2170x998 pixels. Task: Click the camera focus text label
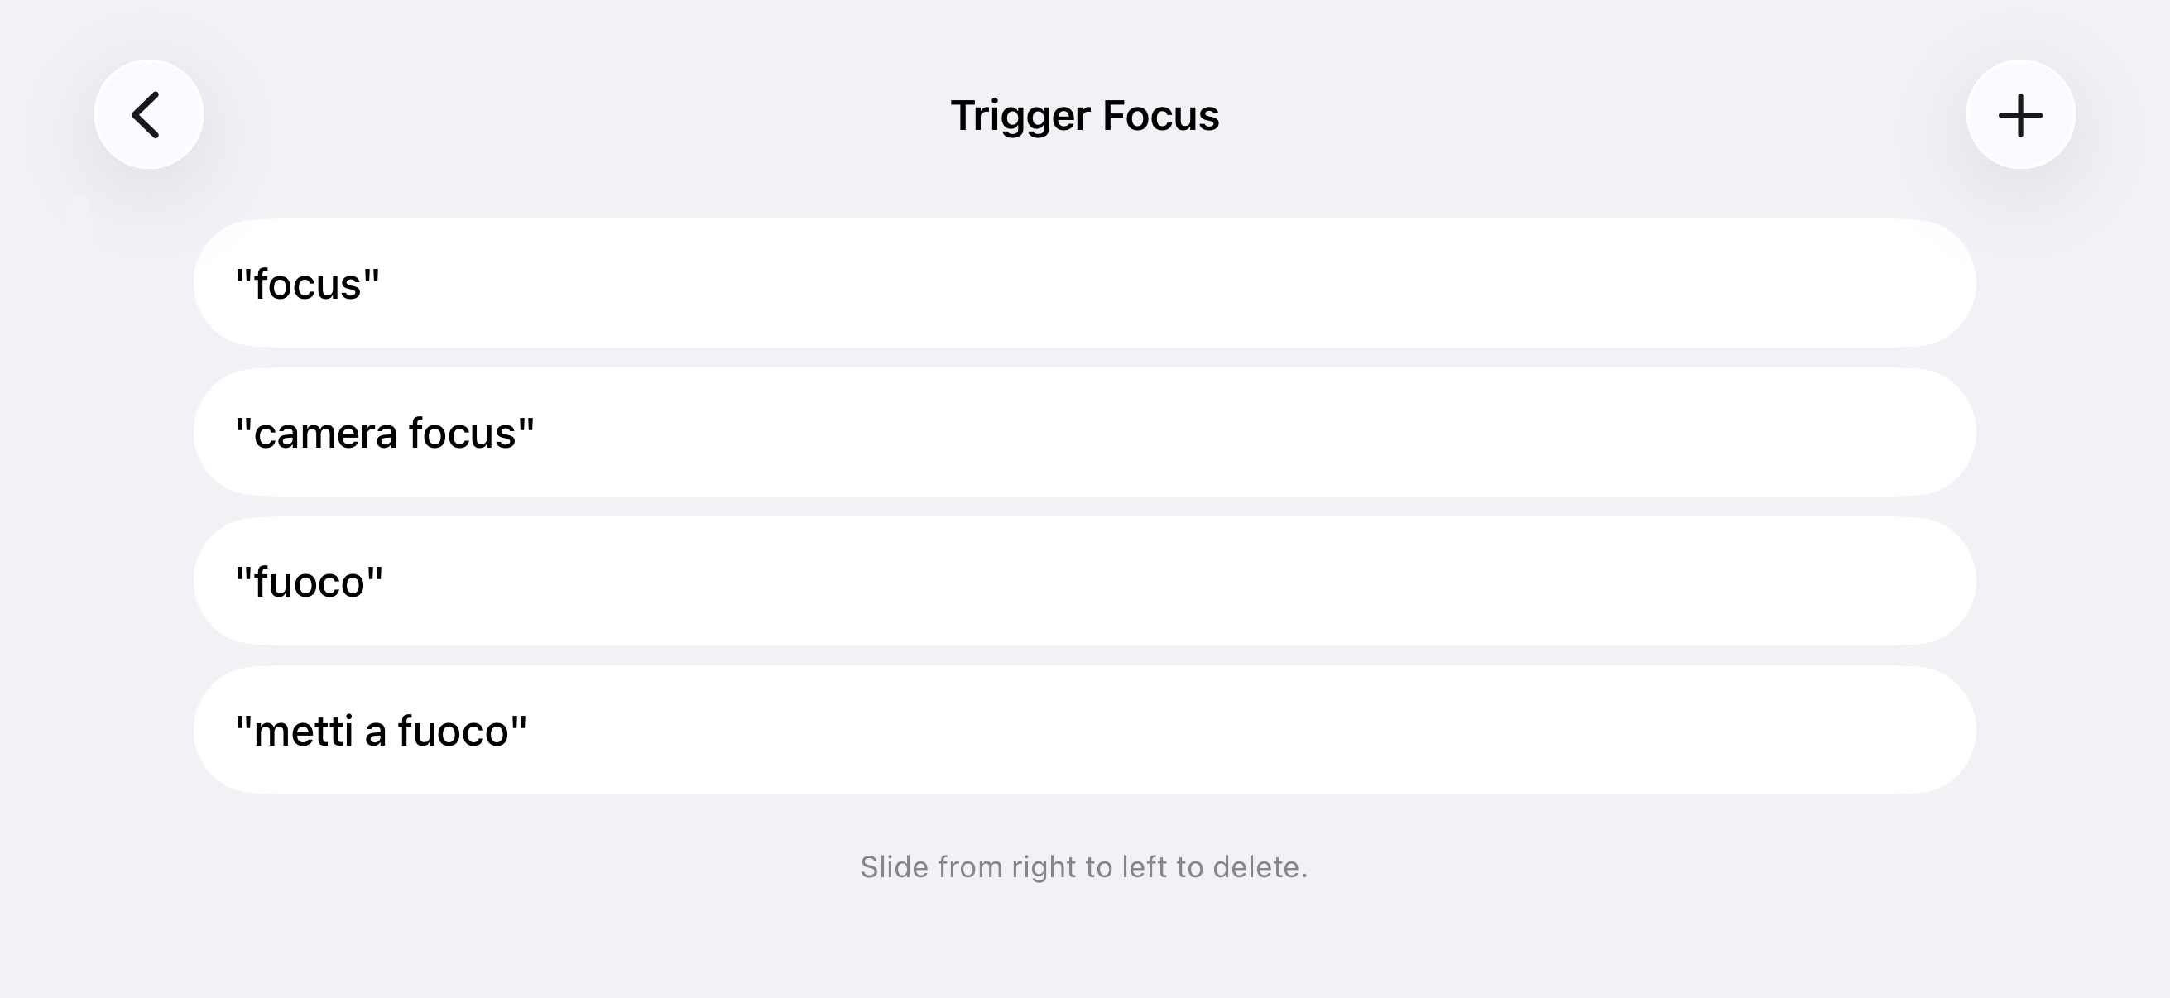pos(385,433)
